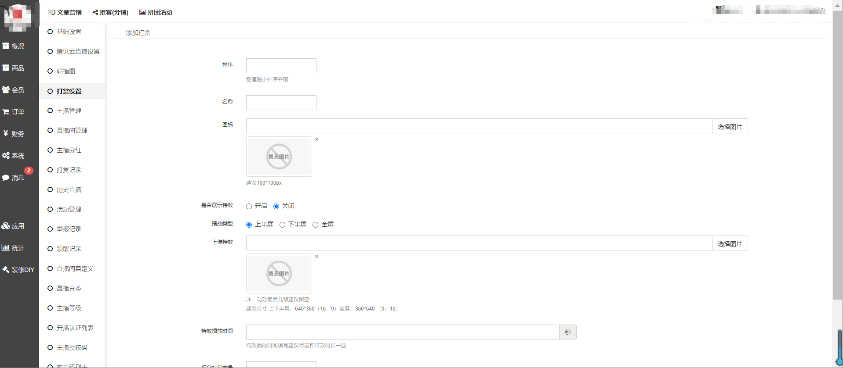
Task: Switch to 拼团活动 top tab
Action: [156, 12]
